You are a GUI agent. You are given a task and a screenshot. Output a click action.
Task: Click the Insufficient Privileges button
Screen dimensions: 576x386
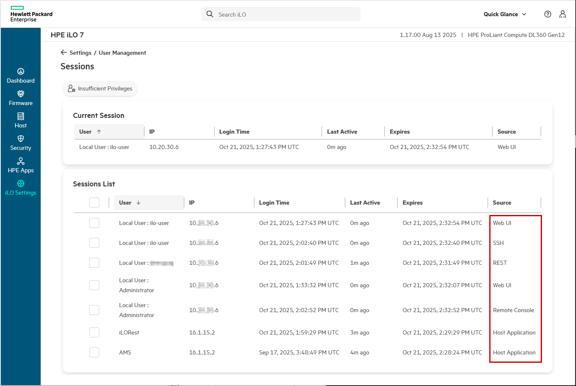(100, 88)
